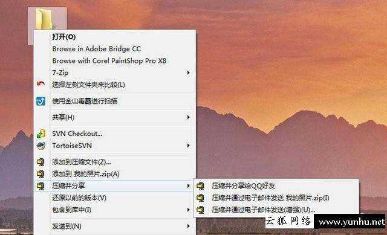Click the red arrow compare-folder icon
Image resolution: width=387 pixels, height=235 pixels.
click(41, 84)
